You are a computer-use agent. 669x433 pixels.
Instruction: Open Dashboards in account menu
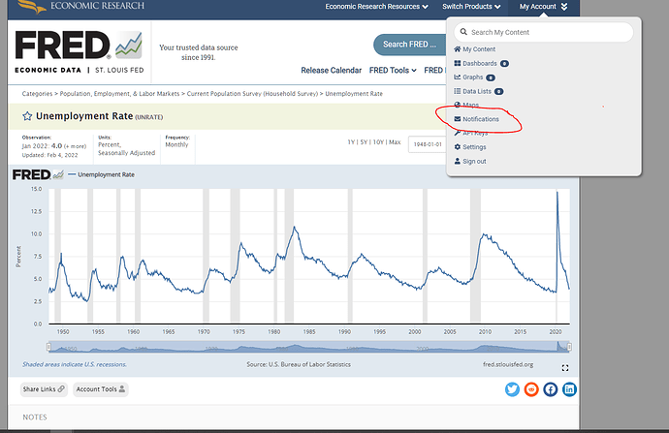coord(479,63)
